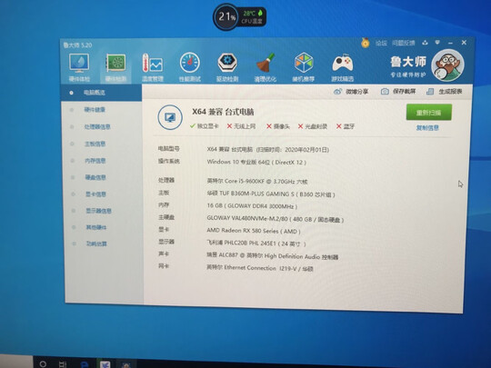Open the main menu shield icon in title bar
The image size is (491, 368).
click(437, 42)
